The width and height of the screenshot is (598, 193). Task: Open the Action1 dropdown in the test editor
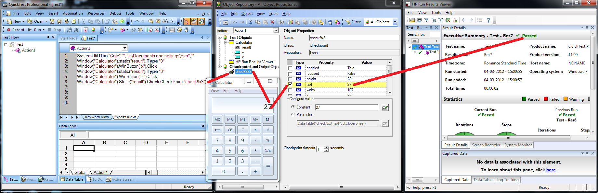(124, 48)
